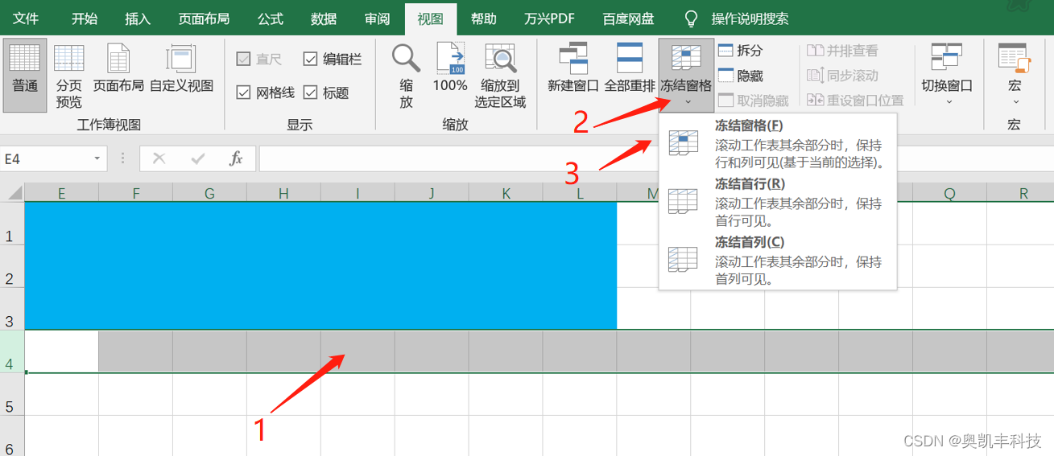Zoom to Selection (缩放到选定区域)
1054x456 pixels.
pyautogui.click(x=500, y=75)
